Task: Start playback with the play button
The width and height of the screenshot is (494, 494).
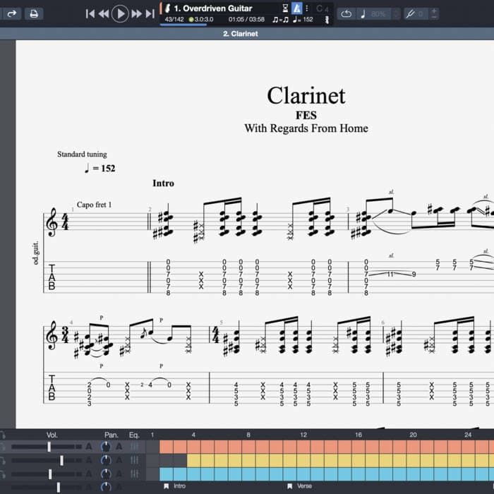Action: coord(120,14)
